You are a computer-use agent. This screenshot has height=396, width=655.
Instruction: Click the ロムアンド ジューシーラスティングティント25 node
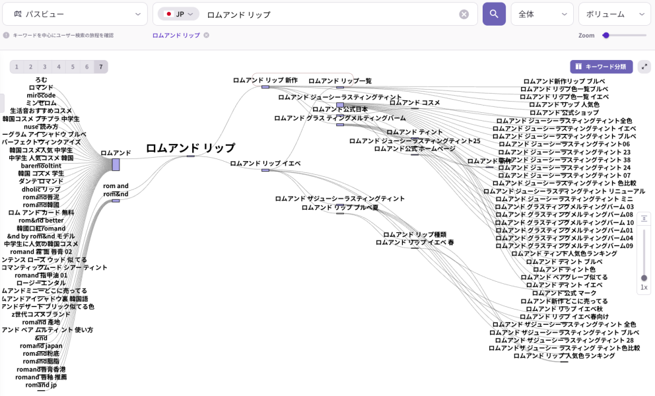(415, 141)
